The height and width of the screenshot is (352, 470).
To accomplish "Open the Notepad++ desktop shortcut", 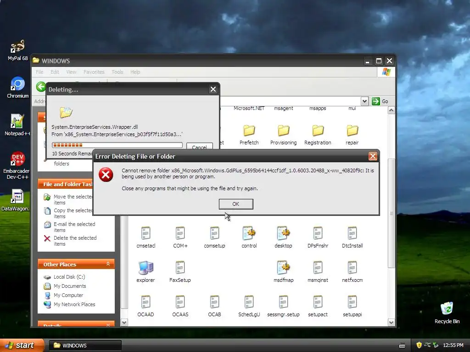I will [17, 125].
